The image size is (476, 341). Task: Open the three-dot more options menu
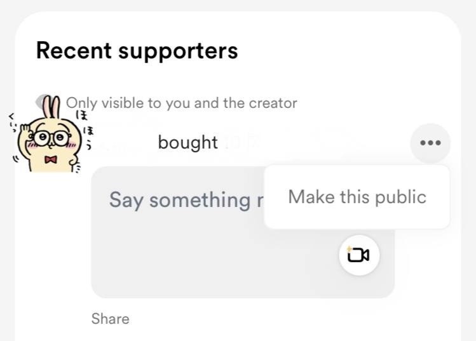(430, 143)
